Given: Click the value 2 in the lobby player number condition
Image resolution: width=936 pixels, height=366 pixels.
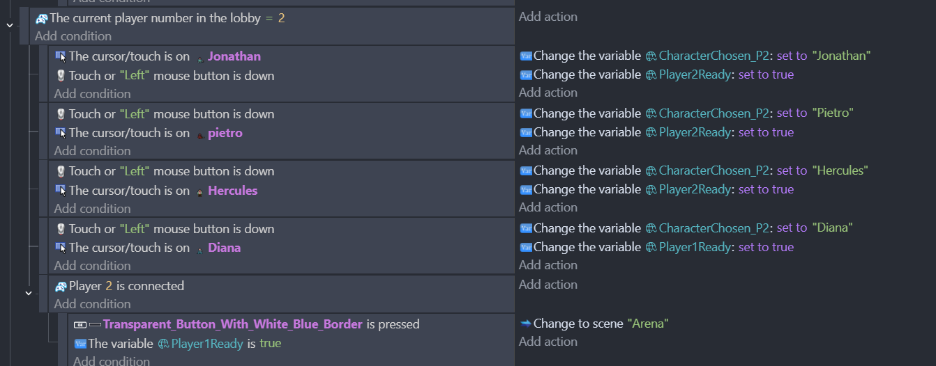Looking at the screenshot, I should tap(281, 18).
